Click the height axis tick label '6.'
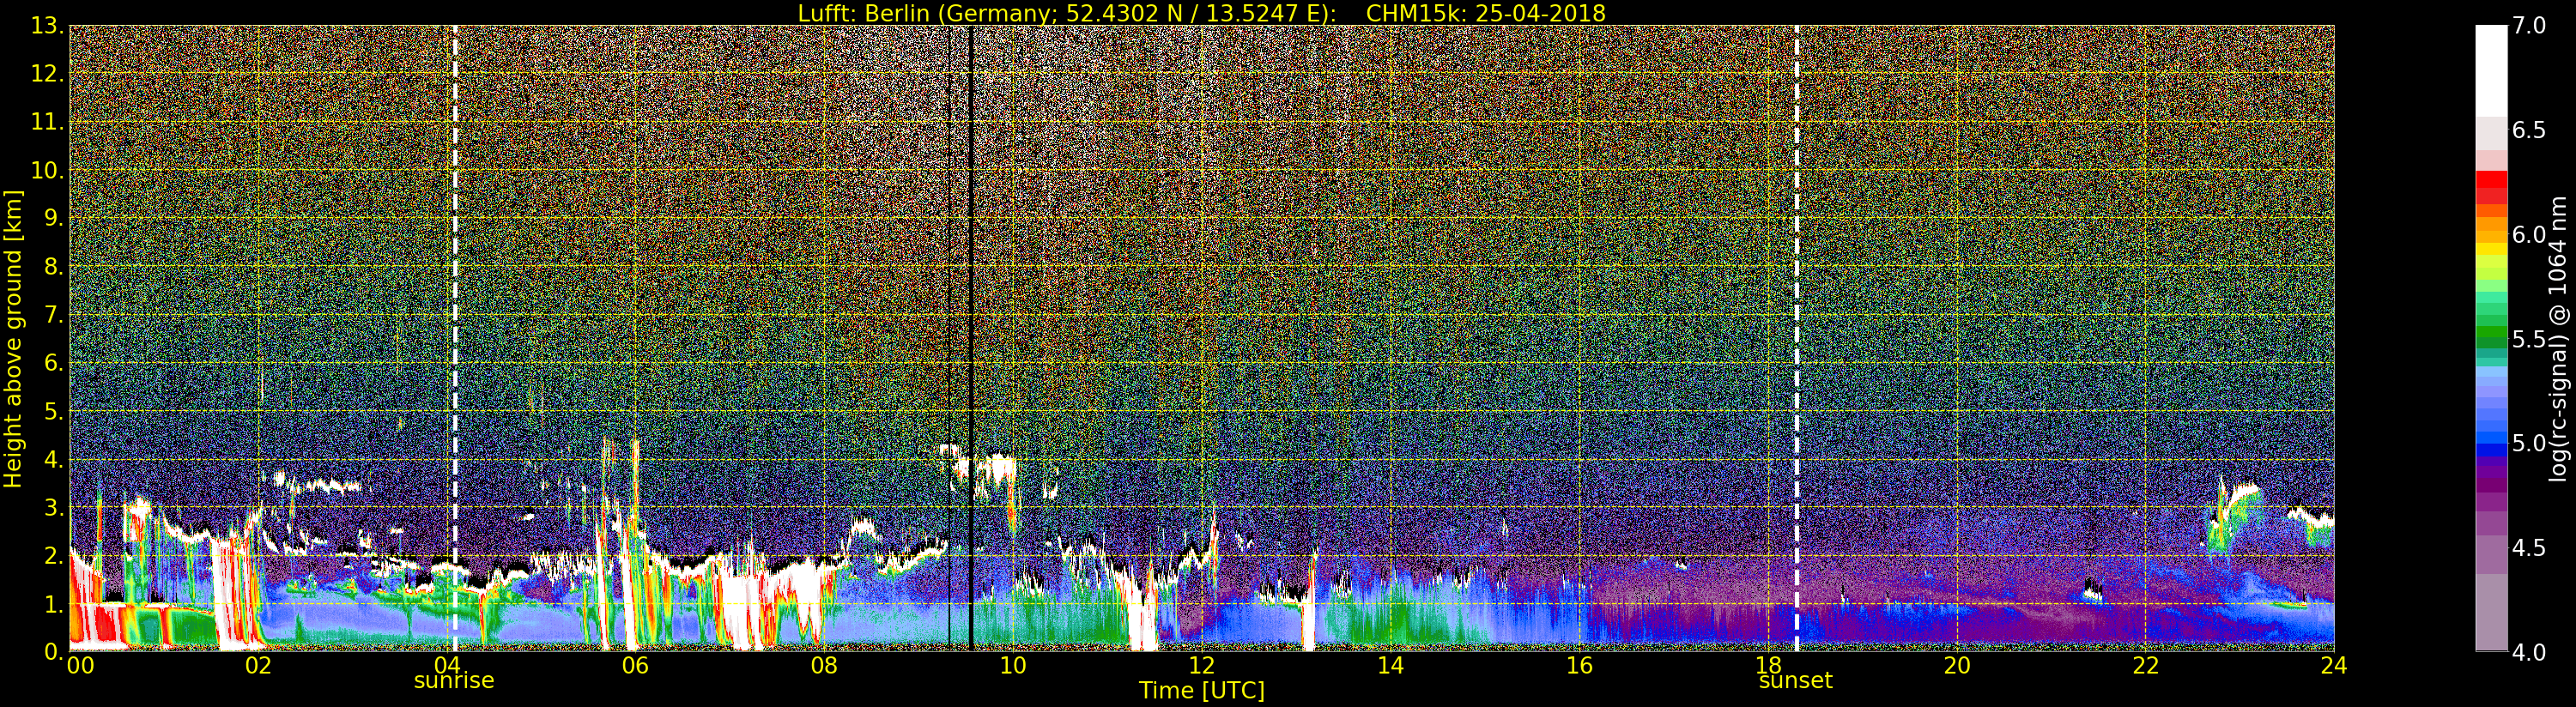The image size is (2576, 707). pyautogui.click(x=52, y=363)
